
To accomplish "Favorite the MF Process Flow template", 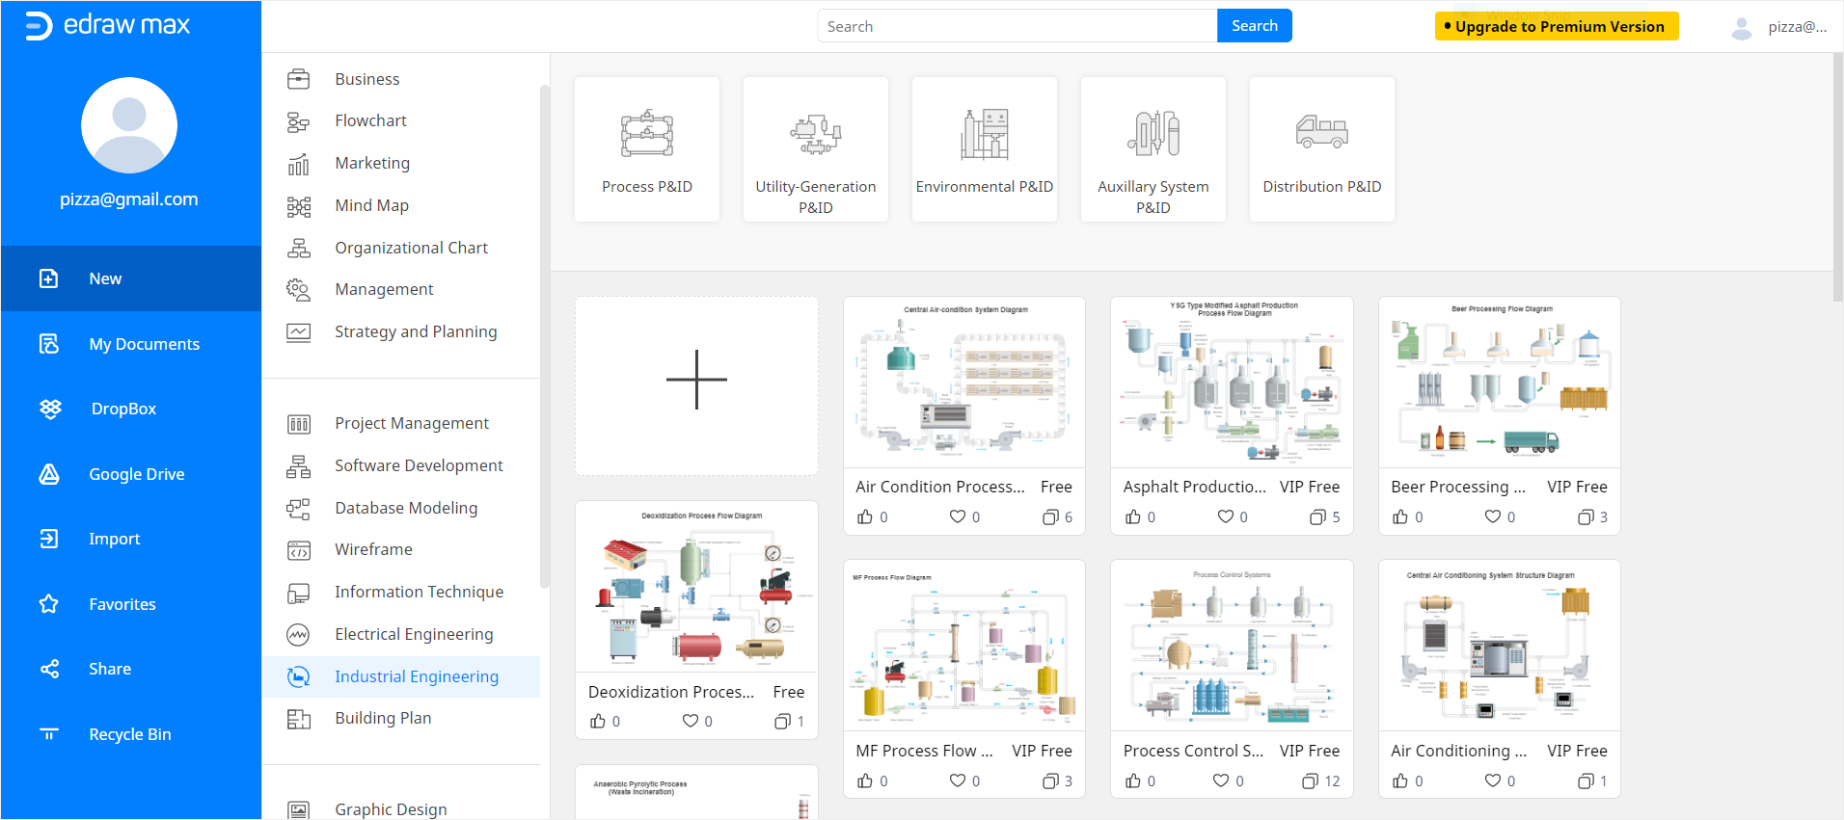I will [958, 780].
